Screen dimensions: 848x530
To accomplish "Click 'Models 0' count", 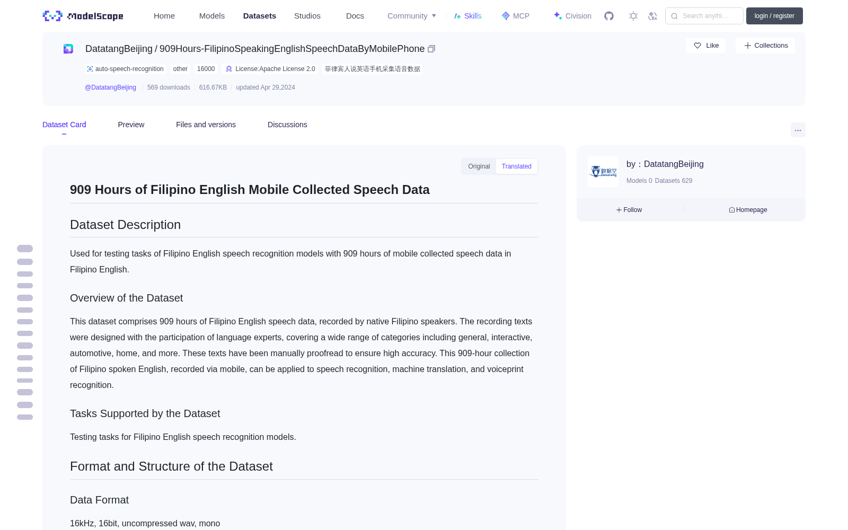I will point(639,181).
